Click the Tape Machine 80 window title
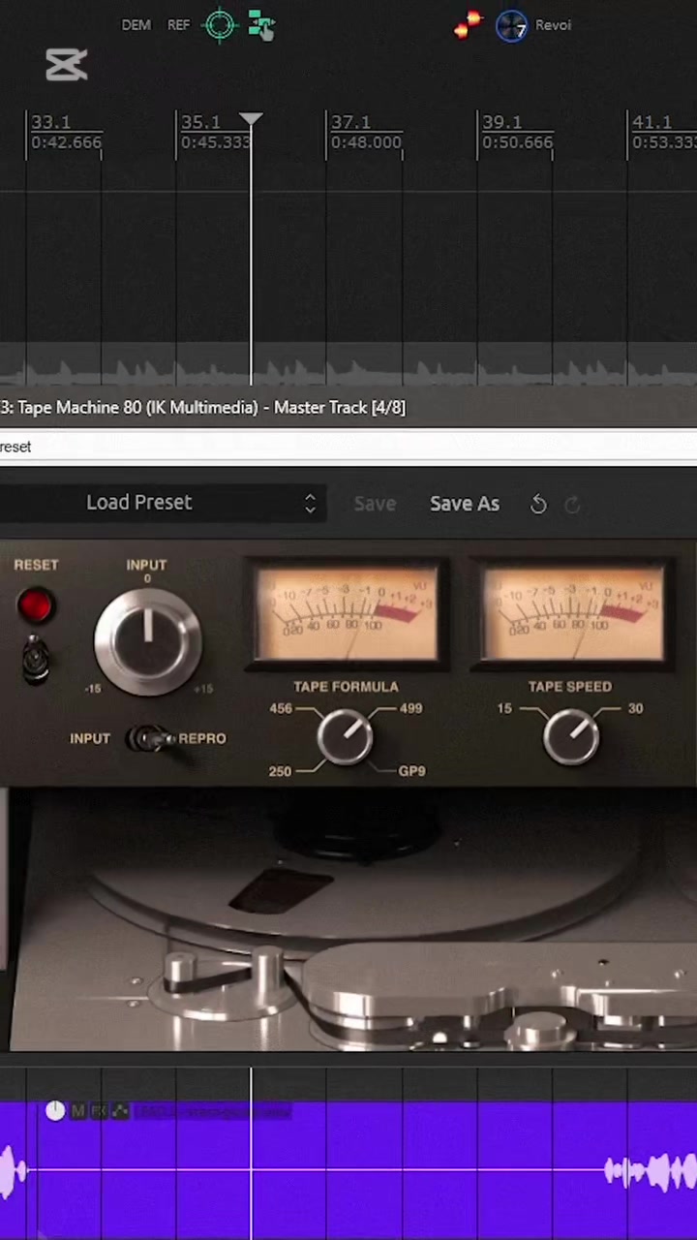 203,408
